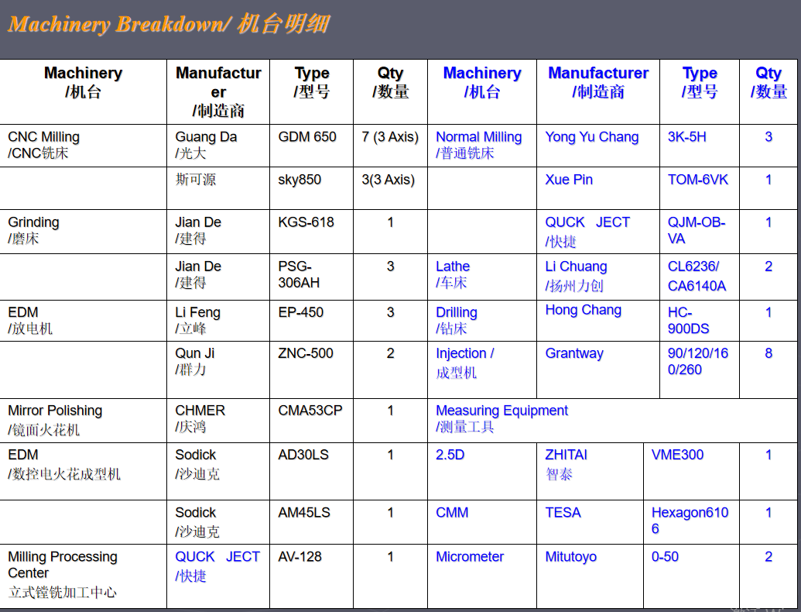Select the 'sky850' type cell
Image resolution: width=801 pixels, height=612 pixels.
click(x=312, y=188)
